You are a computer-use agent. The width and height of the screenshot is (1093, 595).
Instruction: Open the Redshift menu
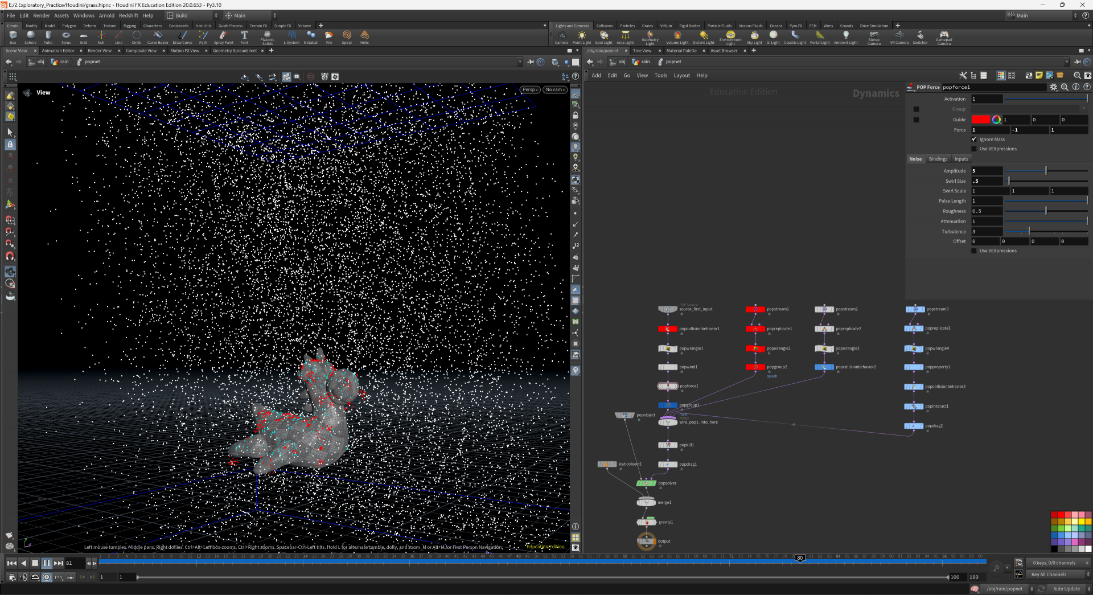click(x=128, y=16)
